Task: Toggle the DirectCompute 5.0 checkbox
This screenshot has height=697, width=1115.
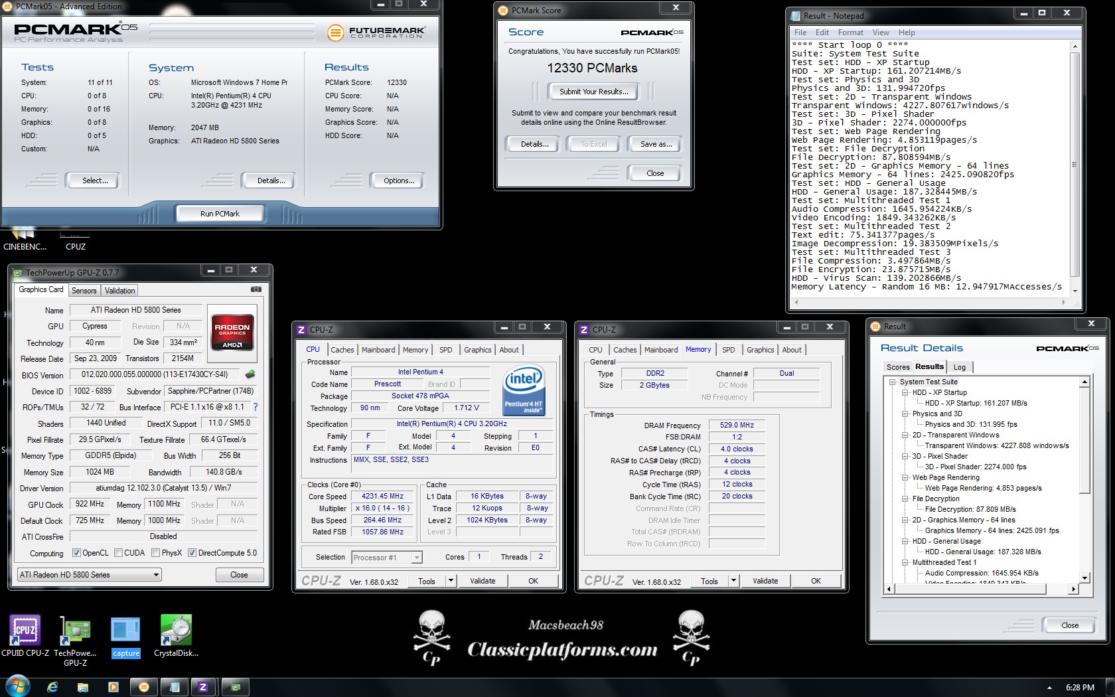Action: tap(192, 552)
